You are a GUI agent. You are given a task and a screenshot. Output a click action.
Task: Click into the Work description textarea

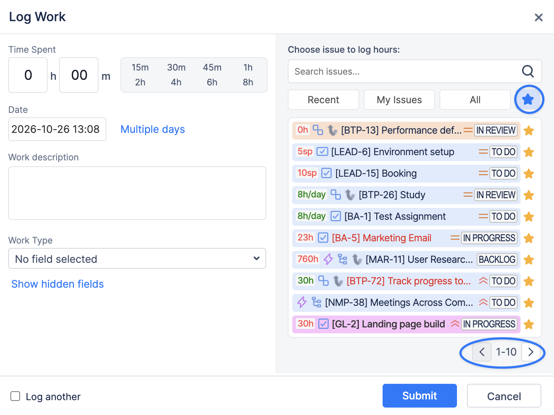coord(137,193)
